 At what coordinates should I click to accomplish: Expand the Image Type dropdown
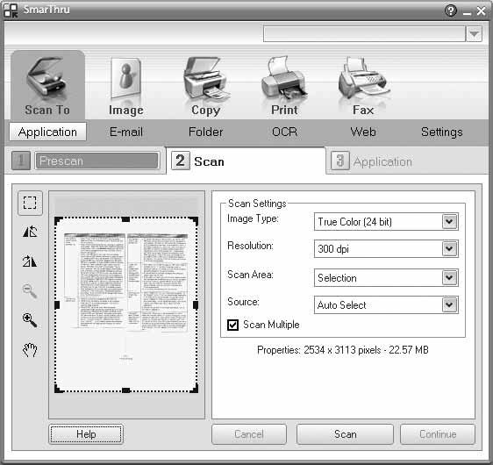pos(449,222)
